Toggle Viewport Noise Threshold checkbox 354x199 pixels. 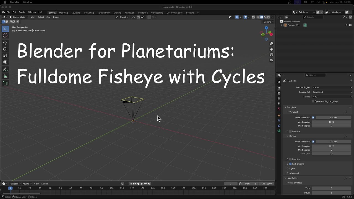(313, 117)
